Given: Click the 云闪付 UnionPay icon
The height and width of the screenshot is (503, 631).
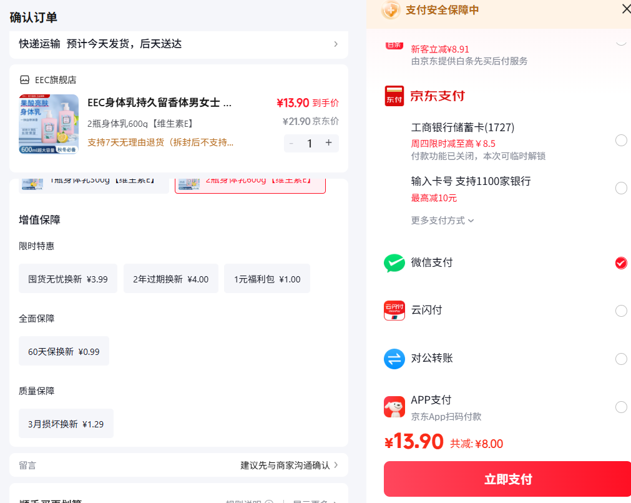Looking at the screenshot, I should click(394, 311).
